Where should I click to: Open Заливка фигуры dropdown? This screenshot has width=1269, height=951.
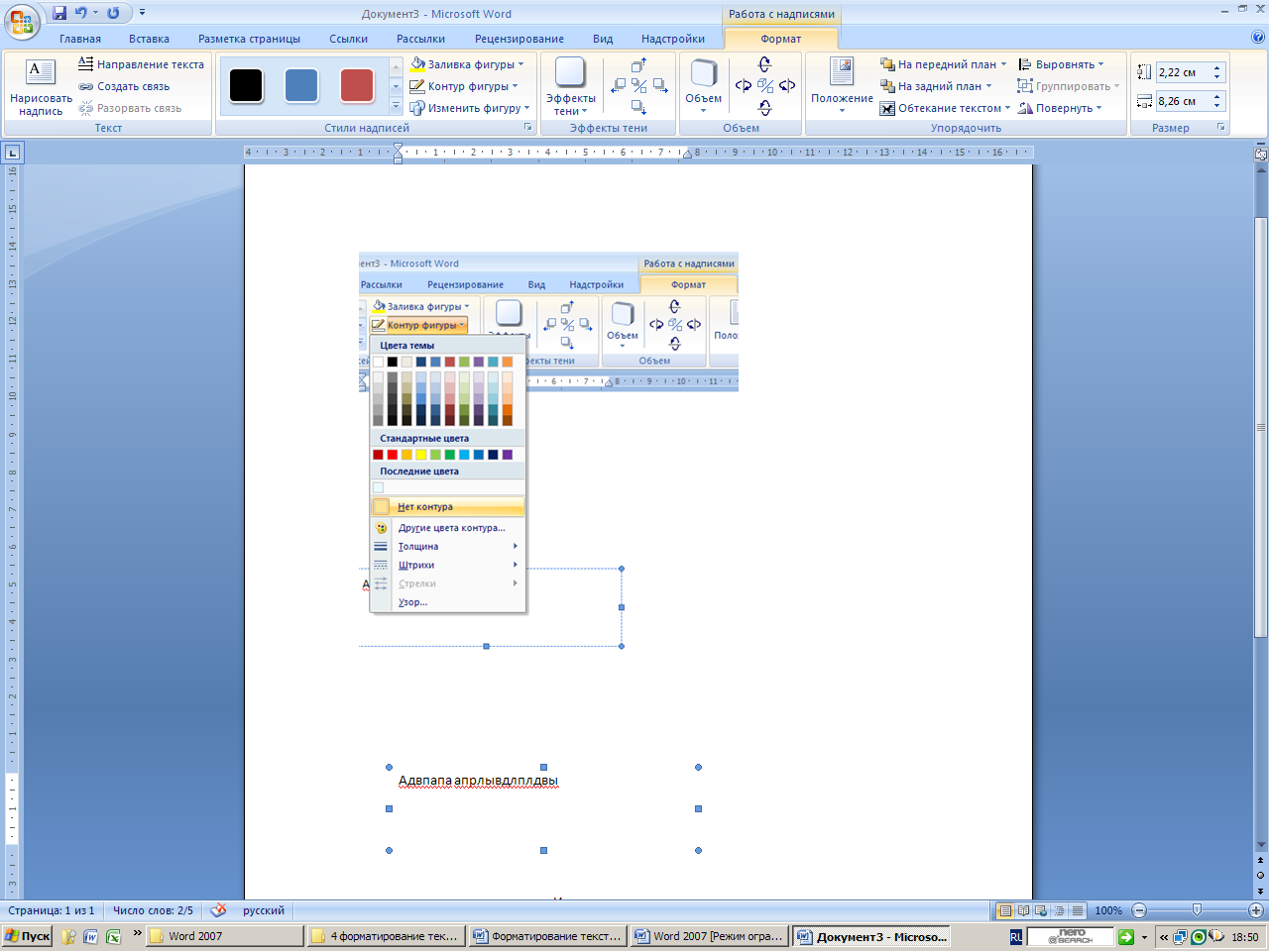(x=467, y=64)
